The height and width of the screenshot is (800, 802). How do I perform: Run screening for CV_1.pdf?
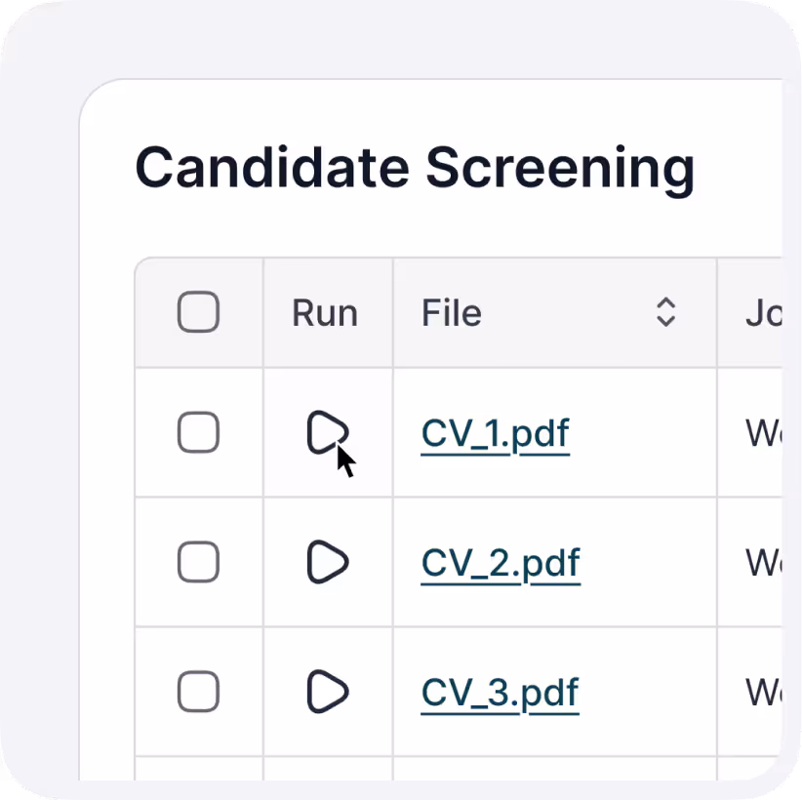click(327, 432)
